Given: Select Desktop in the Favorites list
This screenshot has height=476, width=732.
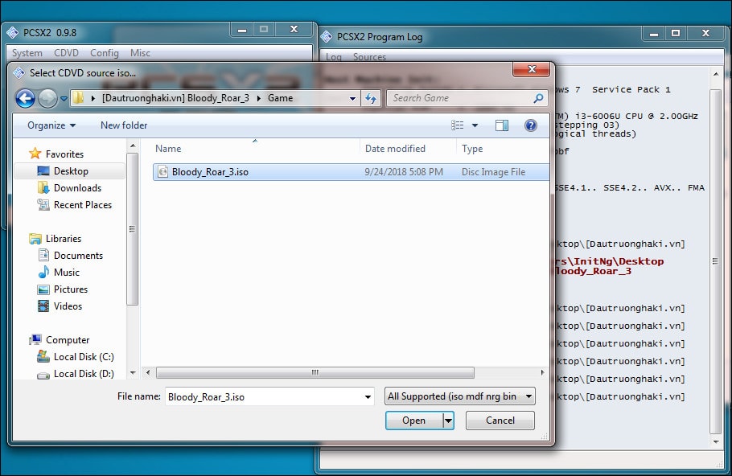Looking at the screenshot, I should point(71,170).
